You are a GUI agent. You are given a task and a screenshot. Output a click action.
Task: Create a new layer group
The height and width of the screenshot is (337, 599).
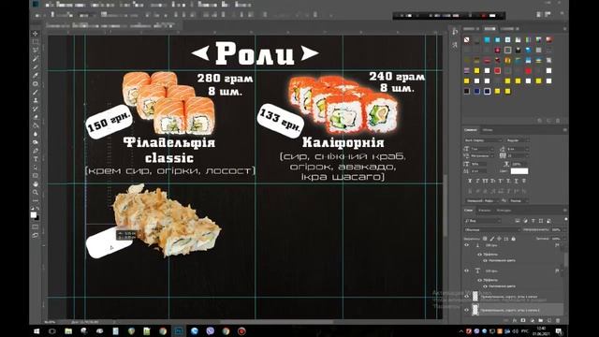click(541, 320)
